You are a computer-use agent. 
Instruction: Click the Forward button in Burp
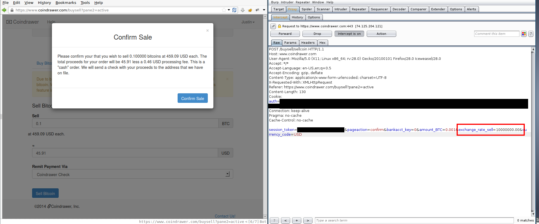click(285, 34)
